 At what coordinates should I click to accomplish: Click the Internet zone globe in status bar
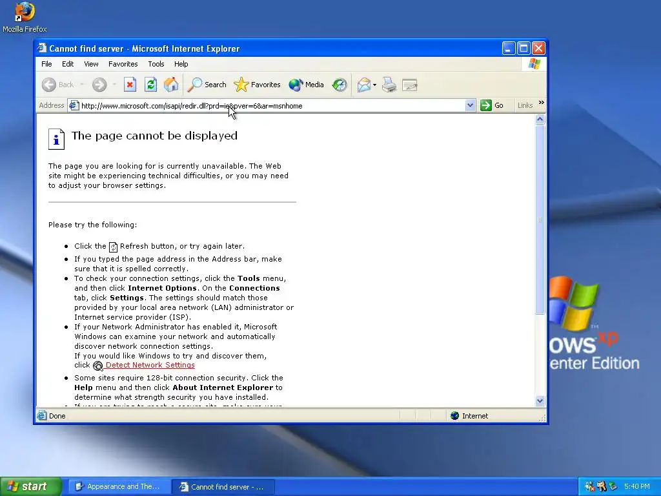(x=454, y=416)
